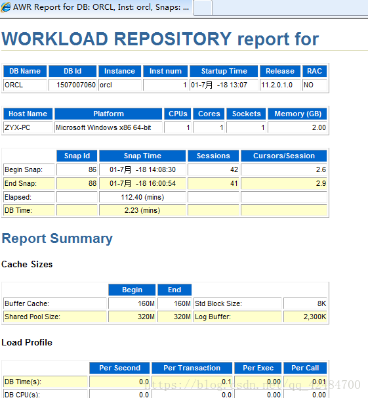Screen dimensions: 368x398
Task: Click the Platform column header
Action: [x=108, y=114]
